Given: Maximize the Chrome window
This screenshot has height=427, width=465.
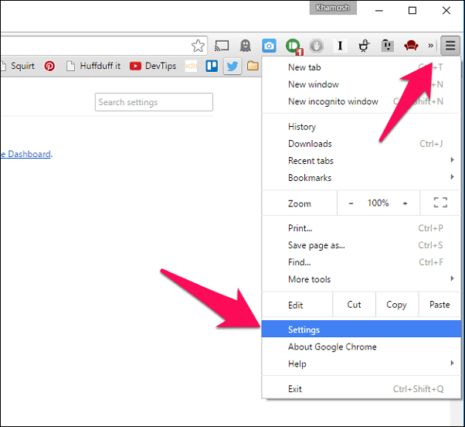Looking at the screenshot, I should pyautogui.click(x=412, y=11).
